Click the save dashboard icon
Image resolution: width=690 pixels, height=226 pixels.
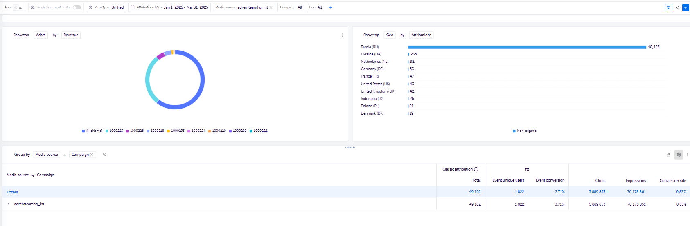point(669,7)
